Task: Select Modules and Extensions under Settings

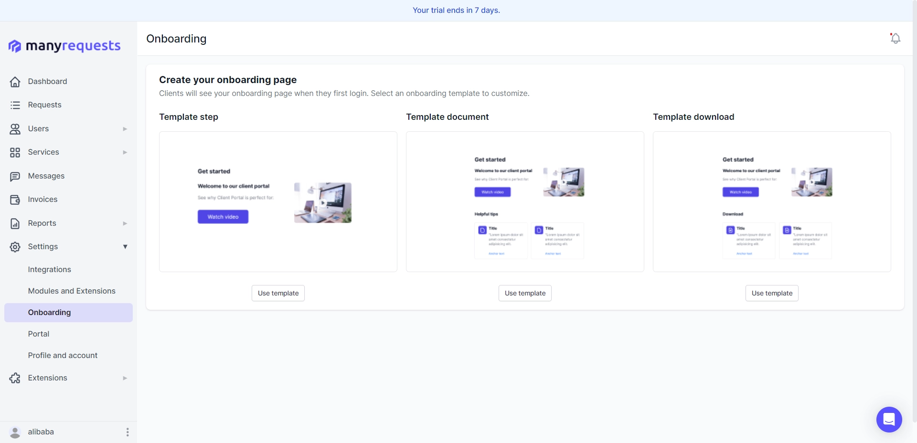Action: click(x=72, y=291)
